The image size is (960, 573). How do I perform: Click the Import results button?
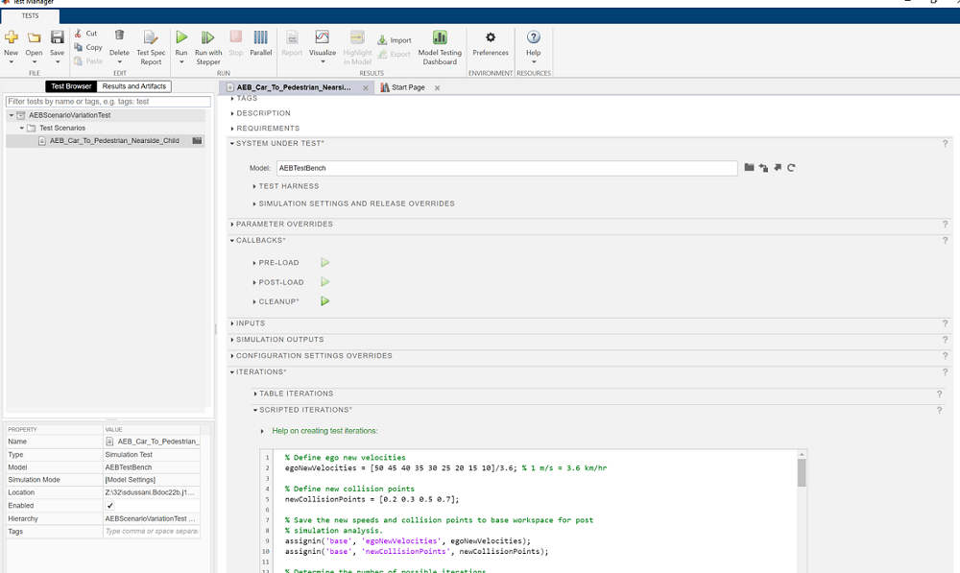[x=395, y=40]
